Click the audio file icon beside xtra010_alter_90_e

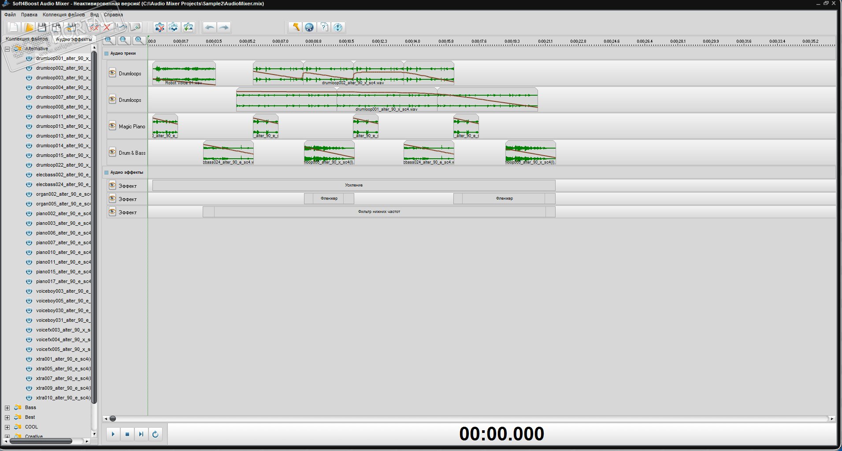(x=29, y=398)
